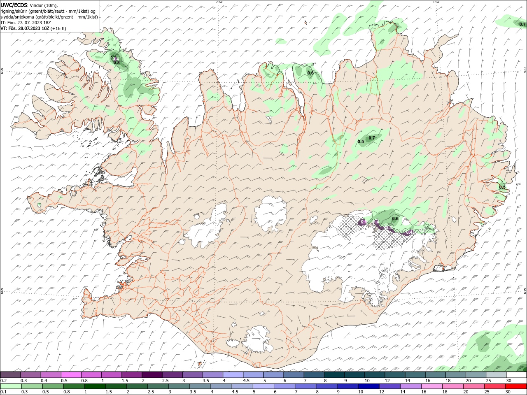527x395 pixels.
Task: Click the '0.2' label in the upper legend
Action: (x=4, y=381)
